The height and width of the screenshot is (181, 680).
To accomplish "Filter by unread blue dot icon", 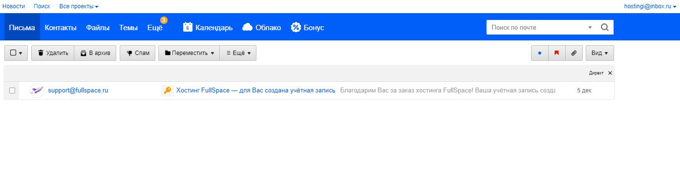I will [x=539, y=53].
